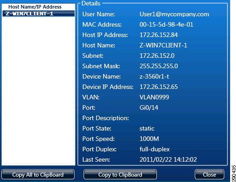Image resolution: width=236 pixels, height=182 pixels.
Task: Click VLAN value VLAN0999
Action: click(x=154, y=97)
